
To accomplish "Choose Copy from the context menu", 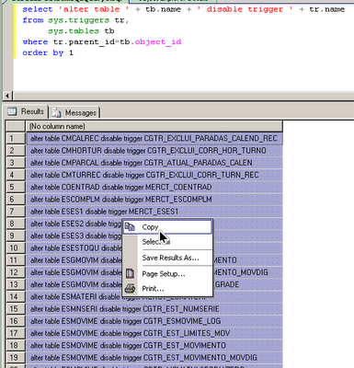I will [x=167, y=227].
